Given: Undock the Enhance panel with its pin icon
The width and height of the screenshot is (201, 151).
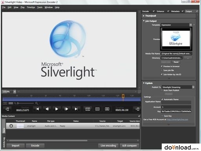Looking at the screenshot, I should tap(168, 11).
